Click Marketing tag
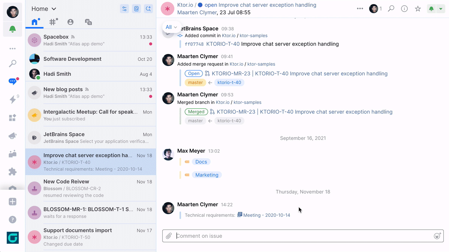This screenshot has width=449, height=252. (x=207, y=175)
